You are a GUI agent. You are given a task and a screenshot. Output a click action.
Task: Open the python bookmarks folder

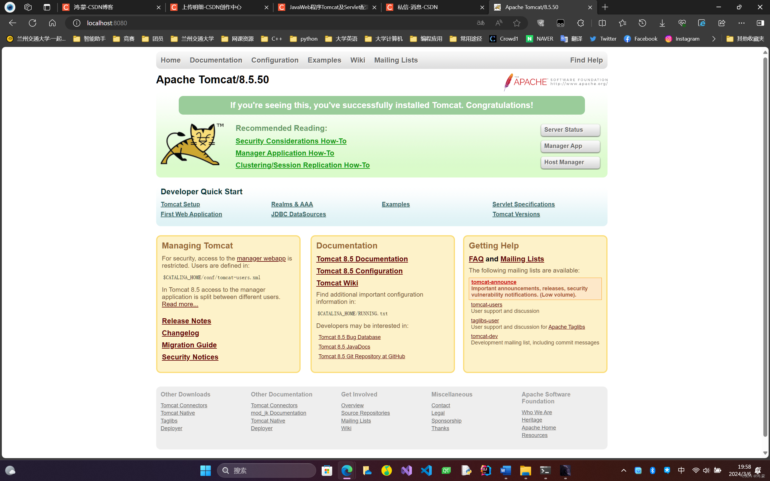pos(304,39)
